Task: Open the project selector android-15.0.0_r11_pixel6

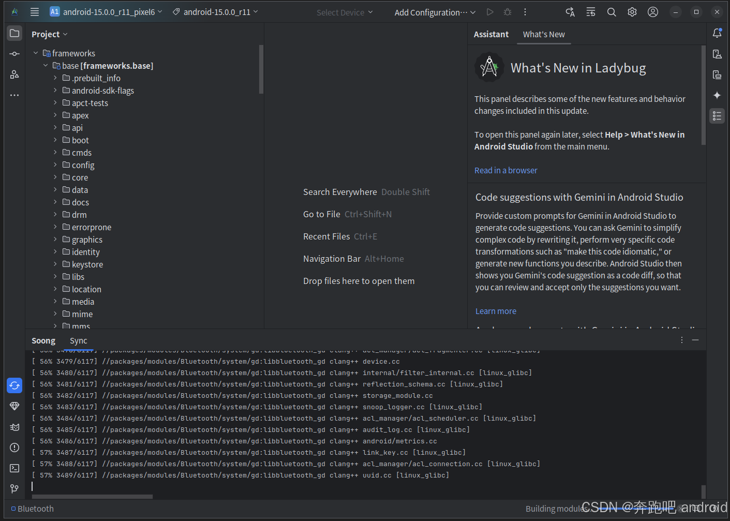Action: 106,12
